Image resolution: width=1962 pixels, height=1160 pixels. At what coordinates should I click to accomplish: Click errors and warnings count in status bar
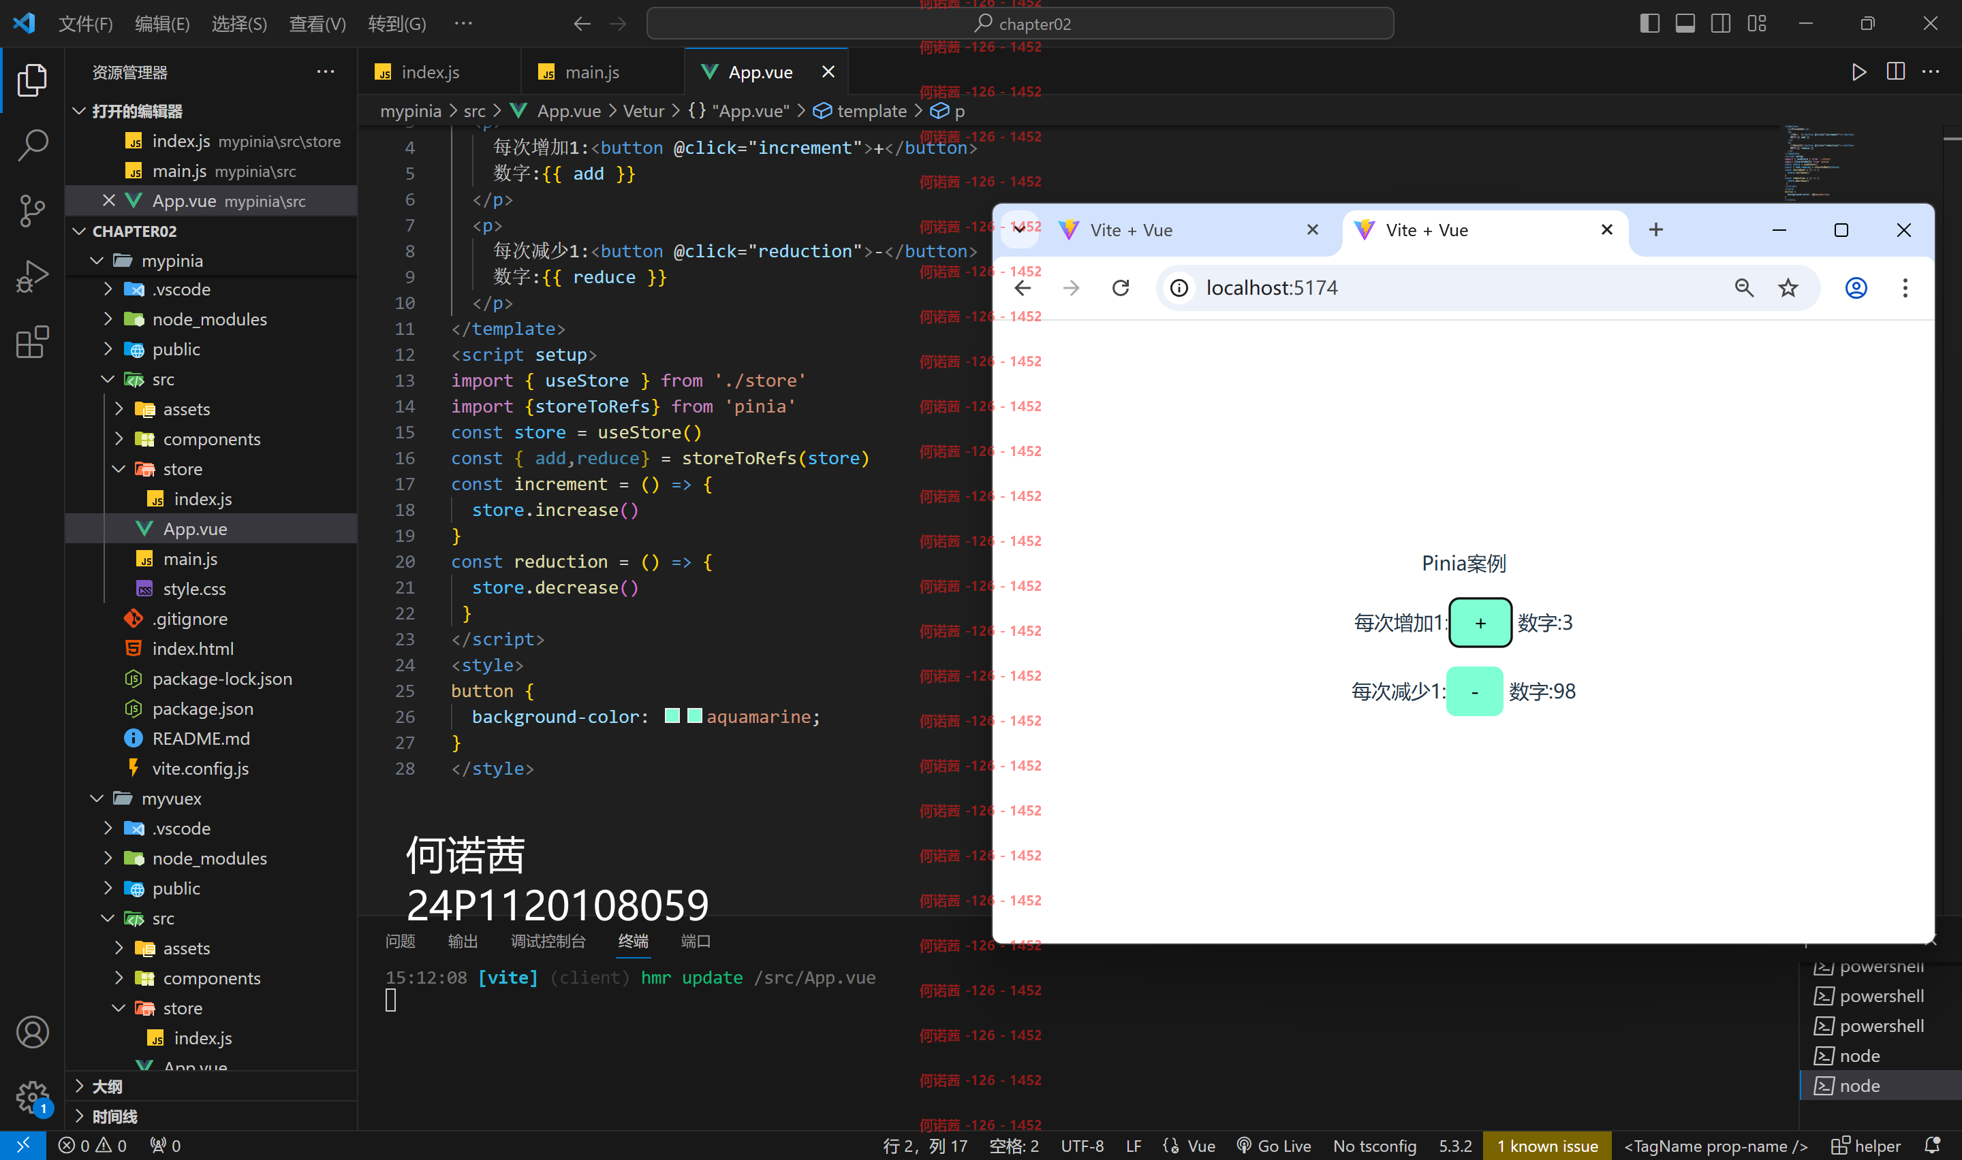[93, 1145]
